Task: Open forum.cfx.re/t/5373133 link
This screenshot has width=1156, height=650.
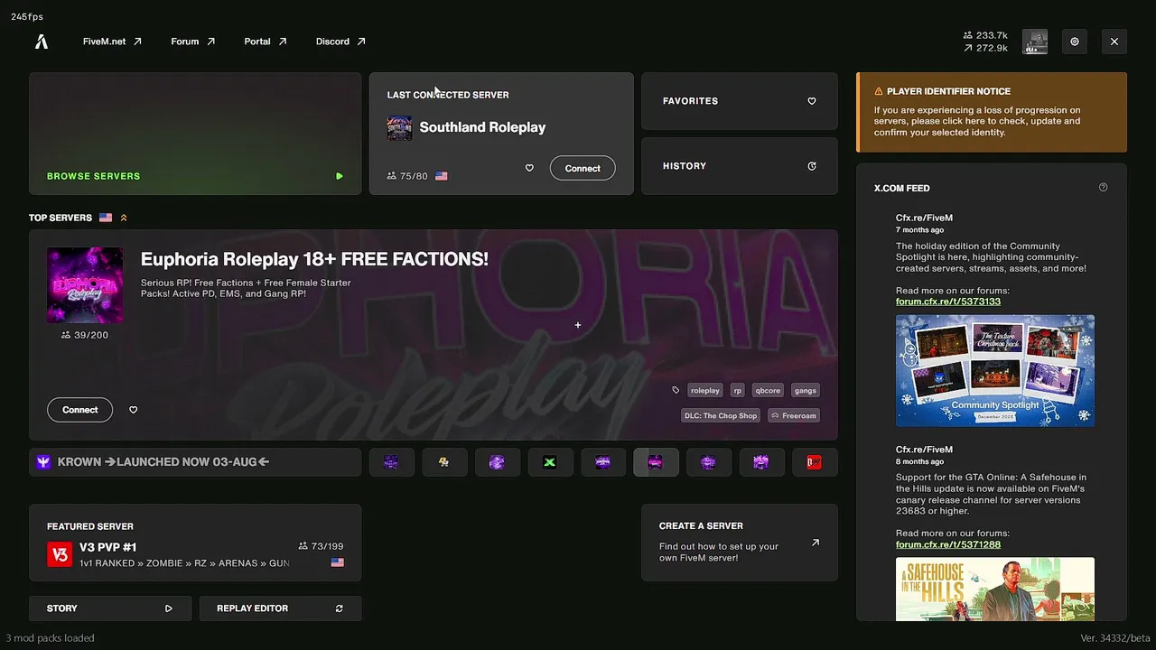Action: [x=948, y=302]
